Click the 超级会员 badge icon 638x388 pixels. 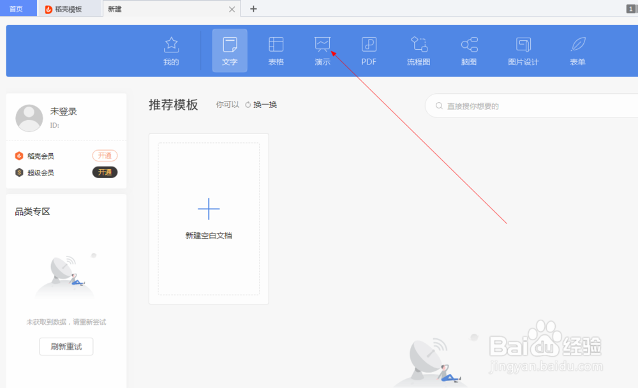pyautogui.click(x=19, y=172)
